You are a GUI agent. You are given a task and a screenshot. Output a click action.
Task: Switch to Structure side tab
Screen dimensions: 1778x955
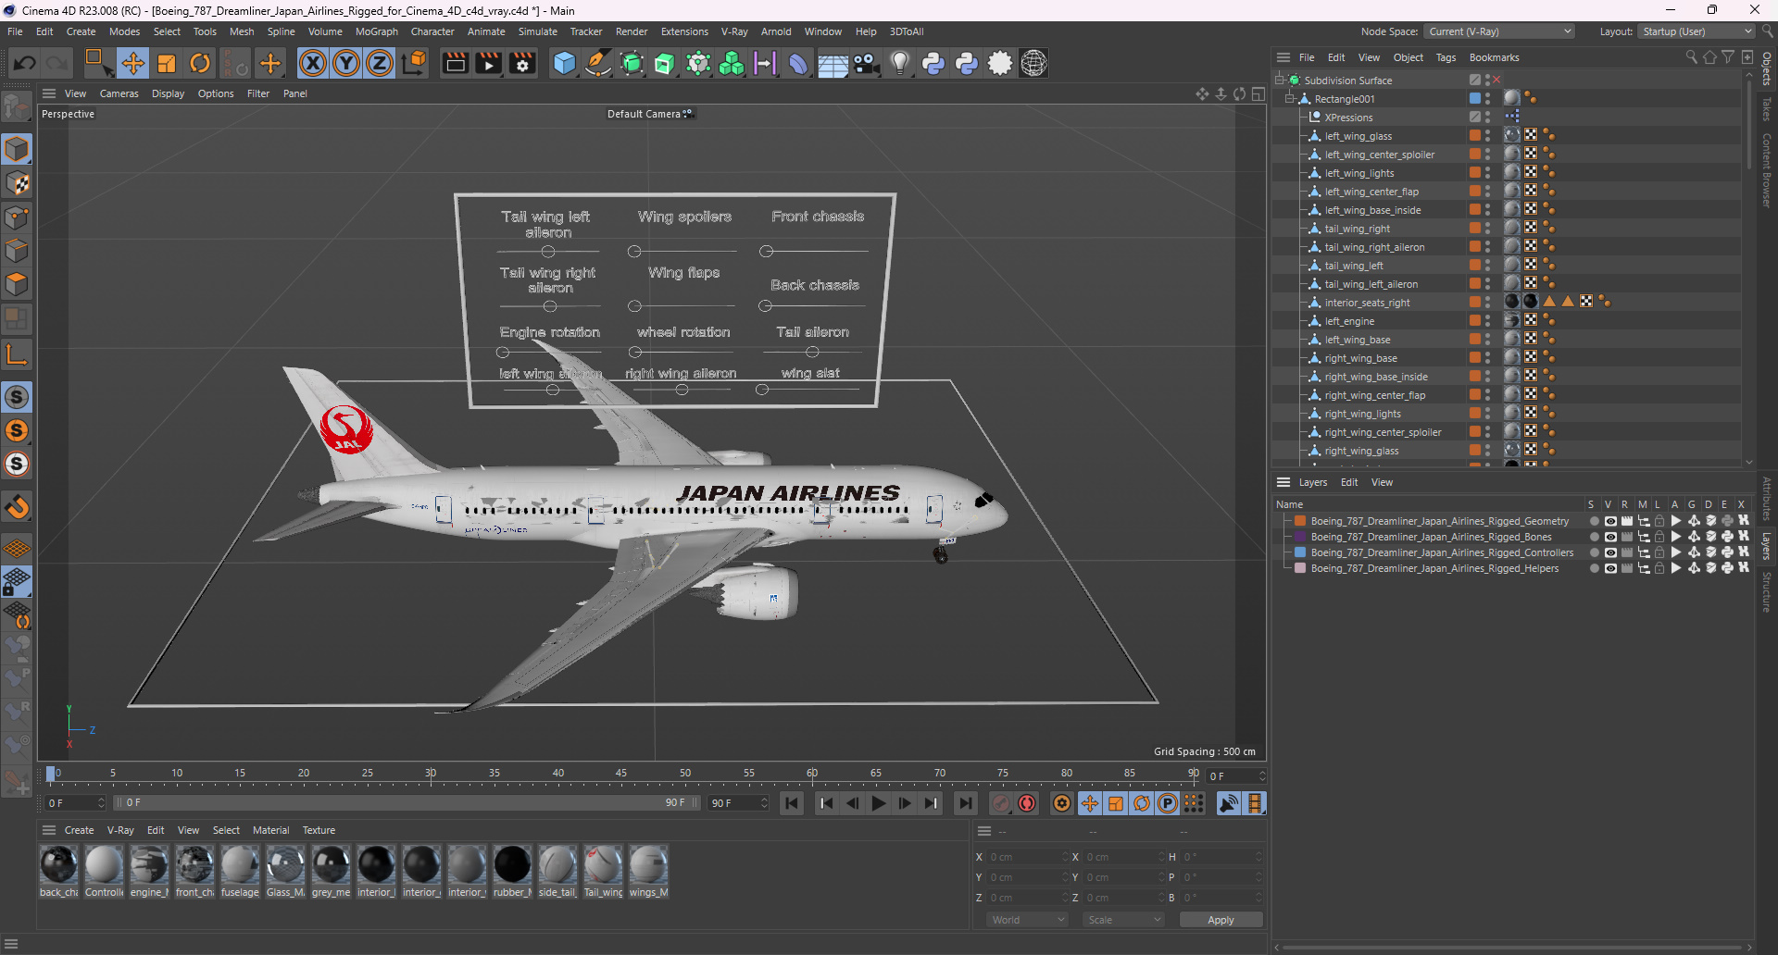click(1767, 592)
